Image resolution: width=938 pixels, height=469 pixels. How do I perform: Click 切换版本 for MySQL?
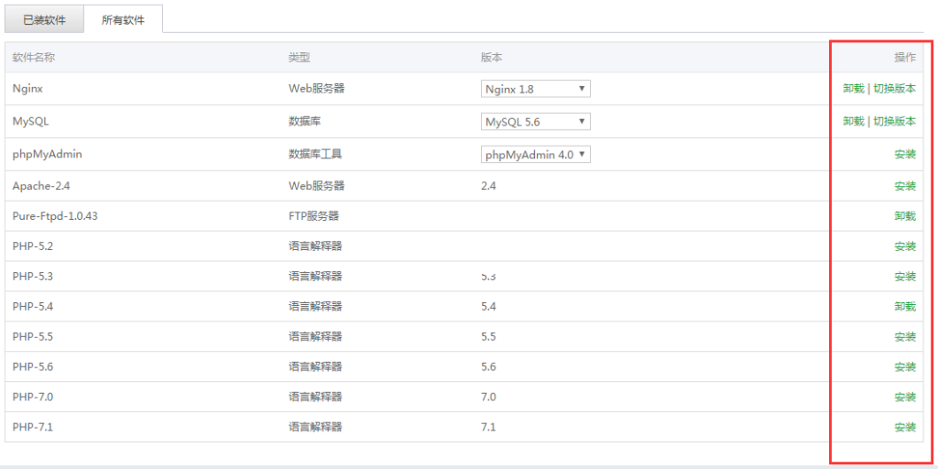894,122
